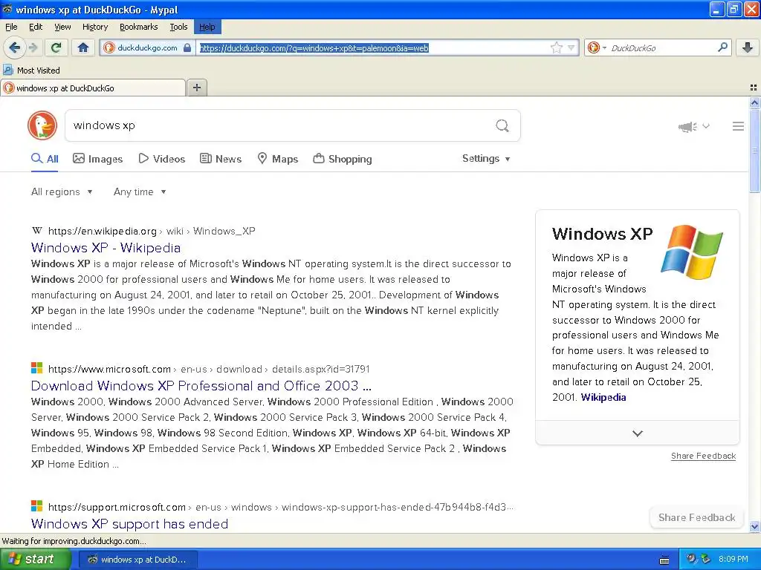The height and width of the screenshot is (570, 761).
Task: Click the underlined Share Feedback link
Action: 703,456
